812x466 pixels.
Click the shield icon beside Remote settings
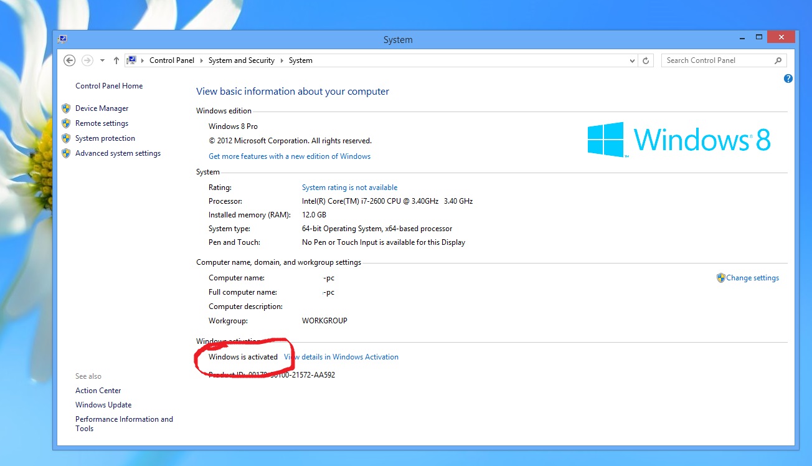coord(66,123)
